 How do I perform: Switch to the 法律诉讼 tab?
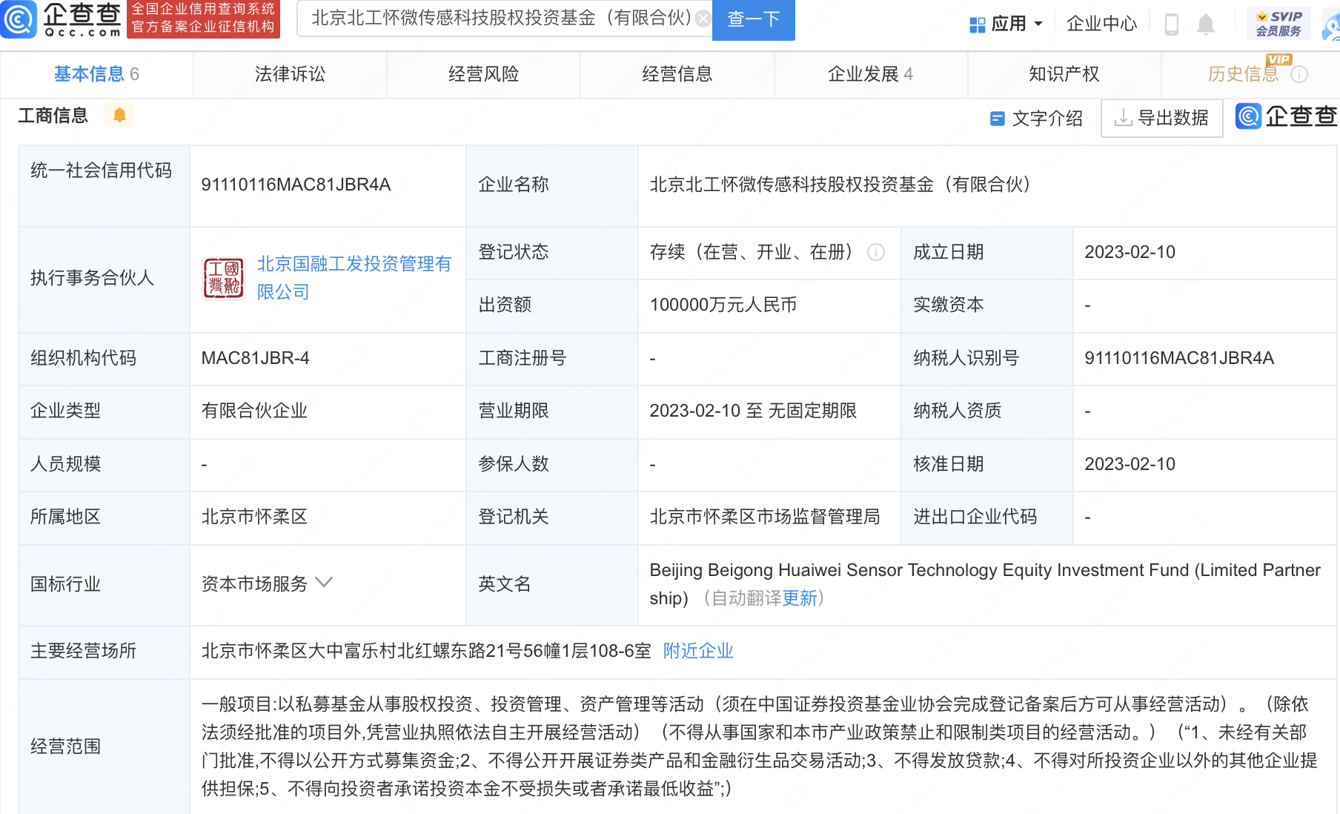290,74
